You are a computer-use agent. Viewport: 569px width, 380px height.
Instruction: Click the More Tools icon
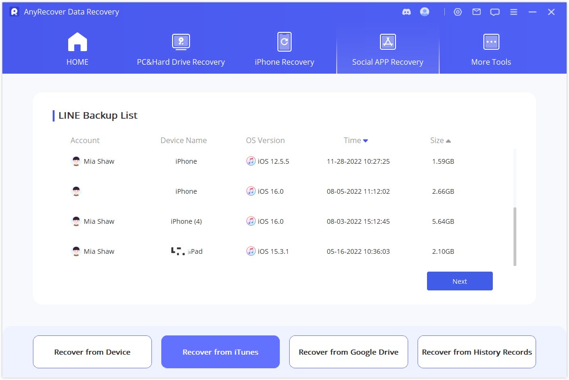[491, 42]
